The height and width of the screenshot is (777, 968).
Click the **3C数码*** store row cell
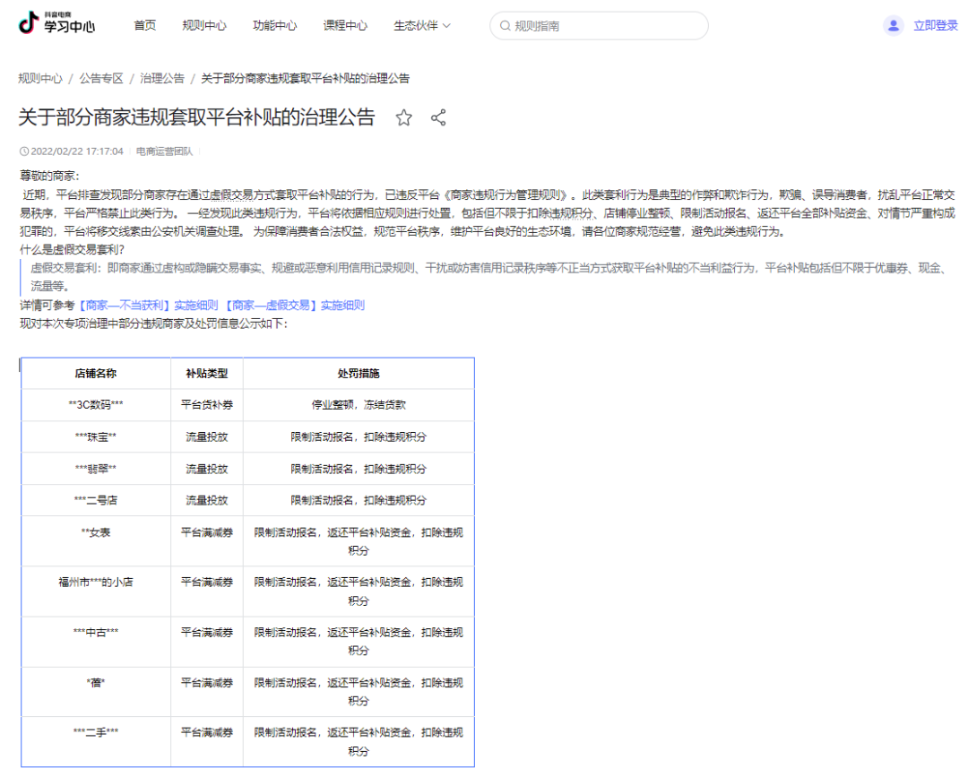click(96, 405)
